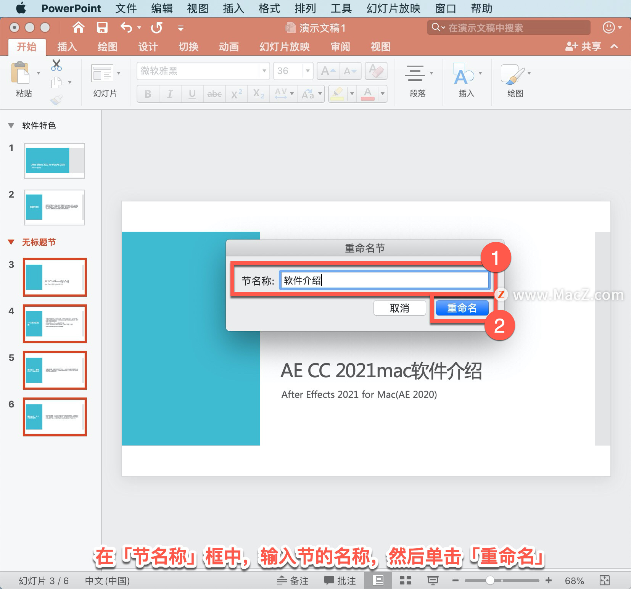This screenshot has height=589, width=631.
Task: Open the 文件 menu in menu bar
Action: 126,8
